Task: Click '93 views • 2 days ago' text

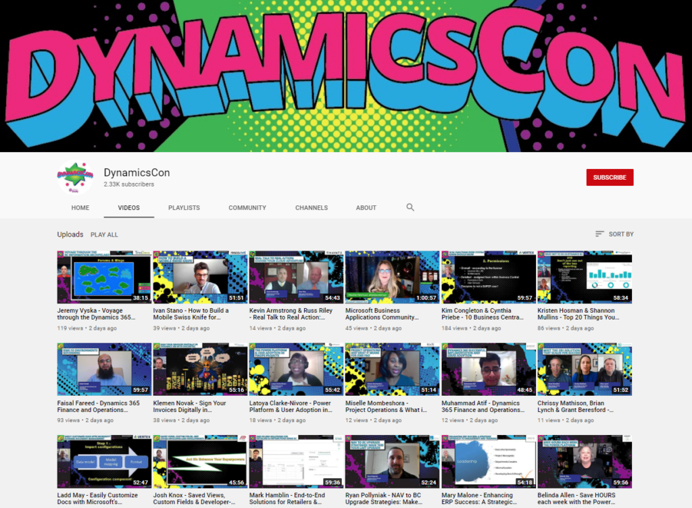Action: (85, 420)
